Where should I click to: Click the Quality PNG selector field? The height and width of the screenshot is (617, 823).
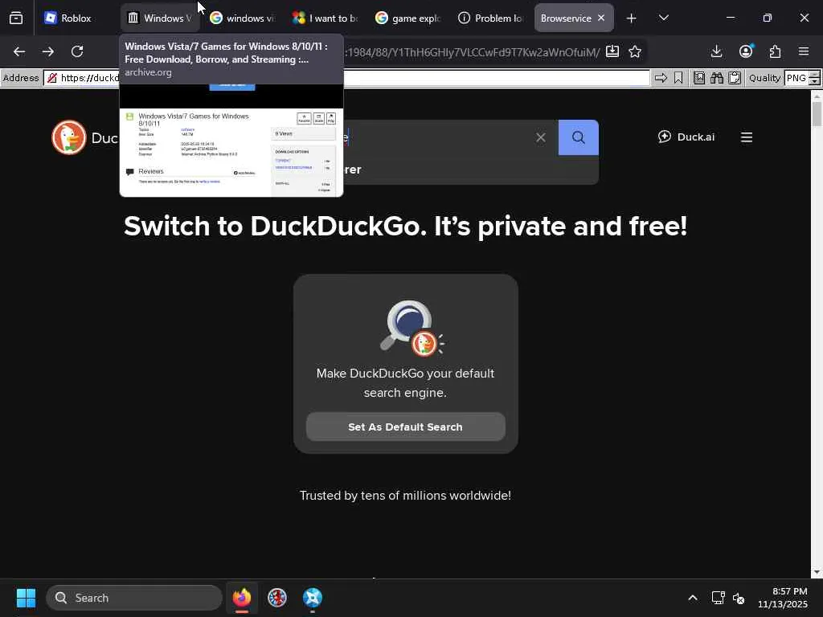click(796, 78)
